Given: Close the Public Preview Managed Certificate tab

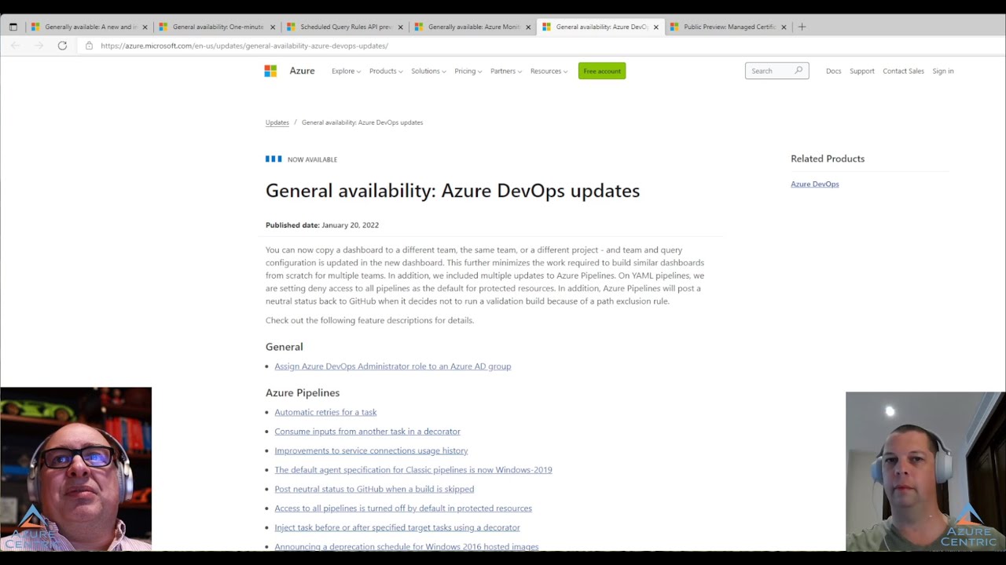Looking at the screenshot, I should coord(784,27).
